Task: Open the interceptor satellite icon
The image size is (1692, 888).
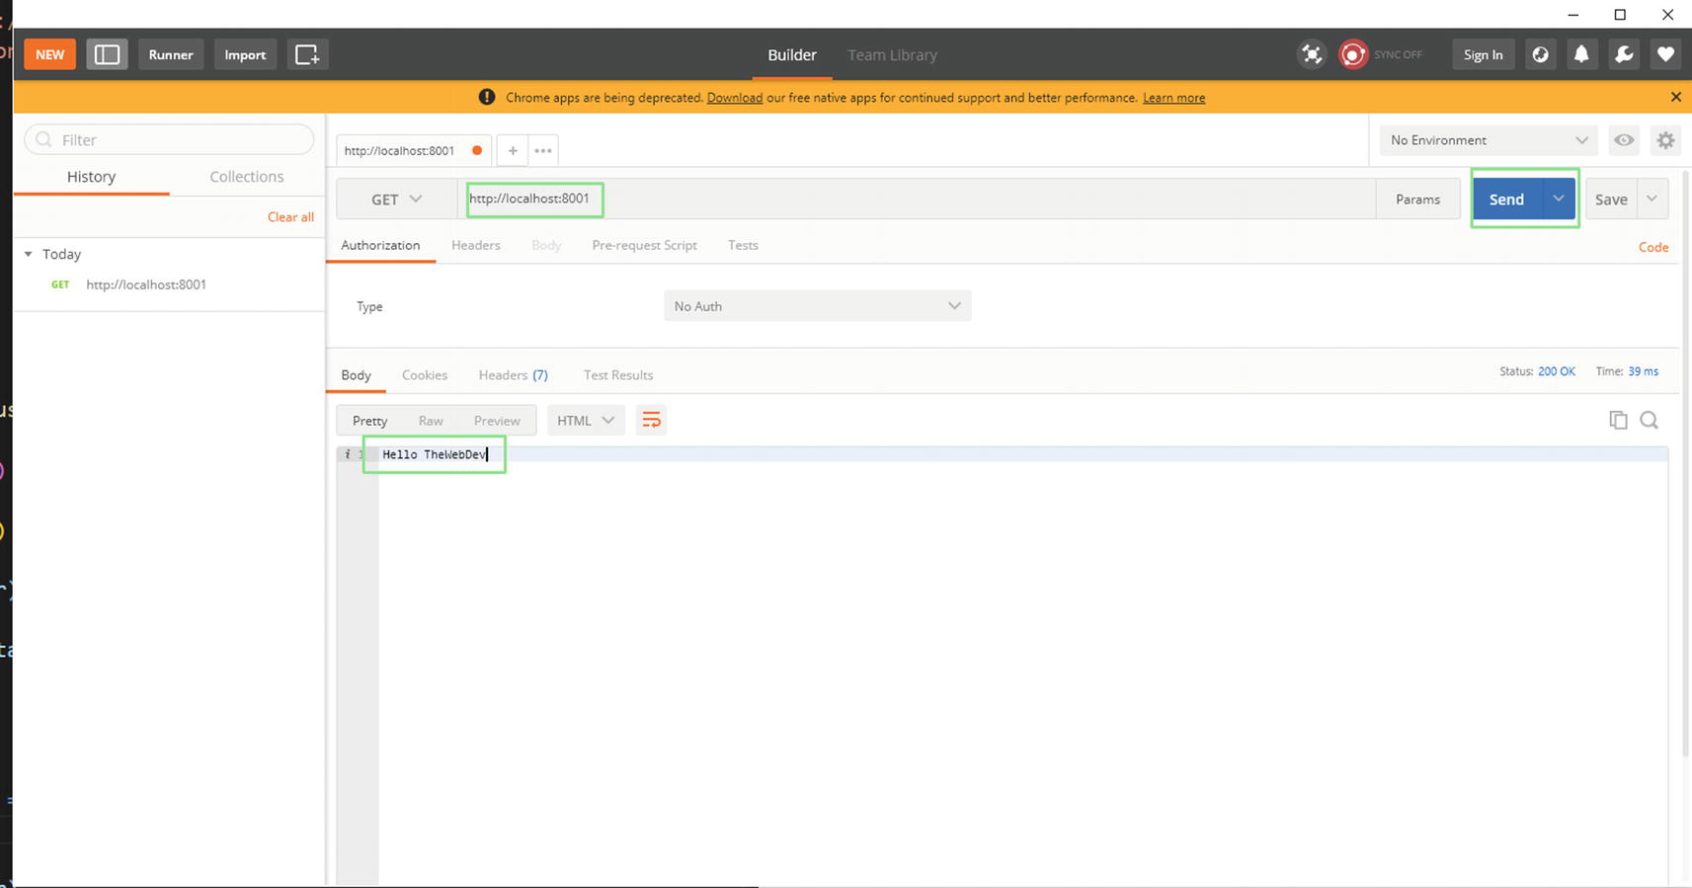Action: pyautogui.click(x=1312, y=54)
